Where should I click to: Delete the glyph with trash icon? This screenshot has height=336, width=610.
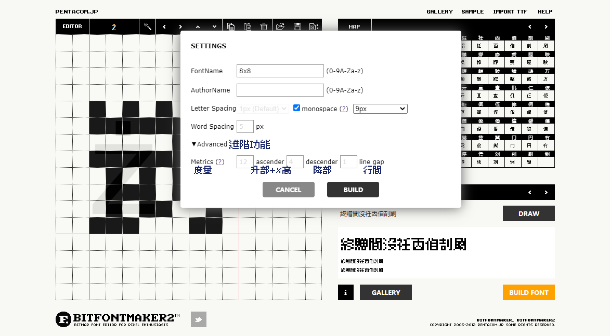pos(264,26)
